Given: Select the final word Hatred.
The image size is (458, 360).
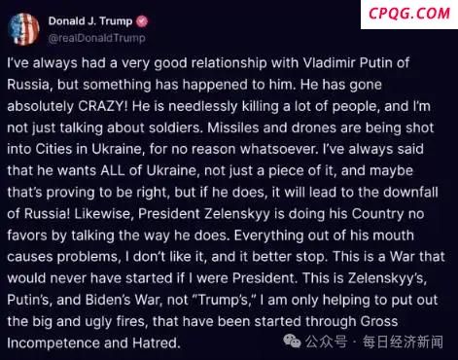Looking at the screenshot, I should [x=157, y=342].
